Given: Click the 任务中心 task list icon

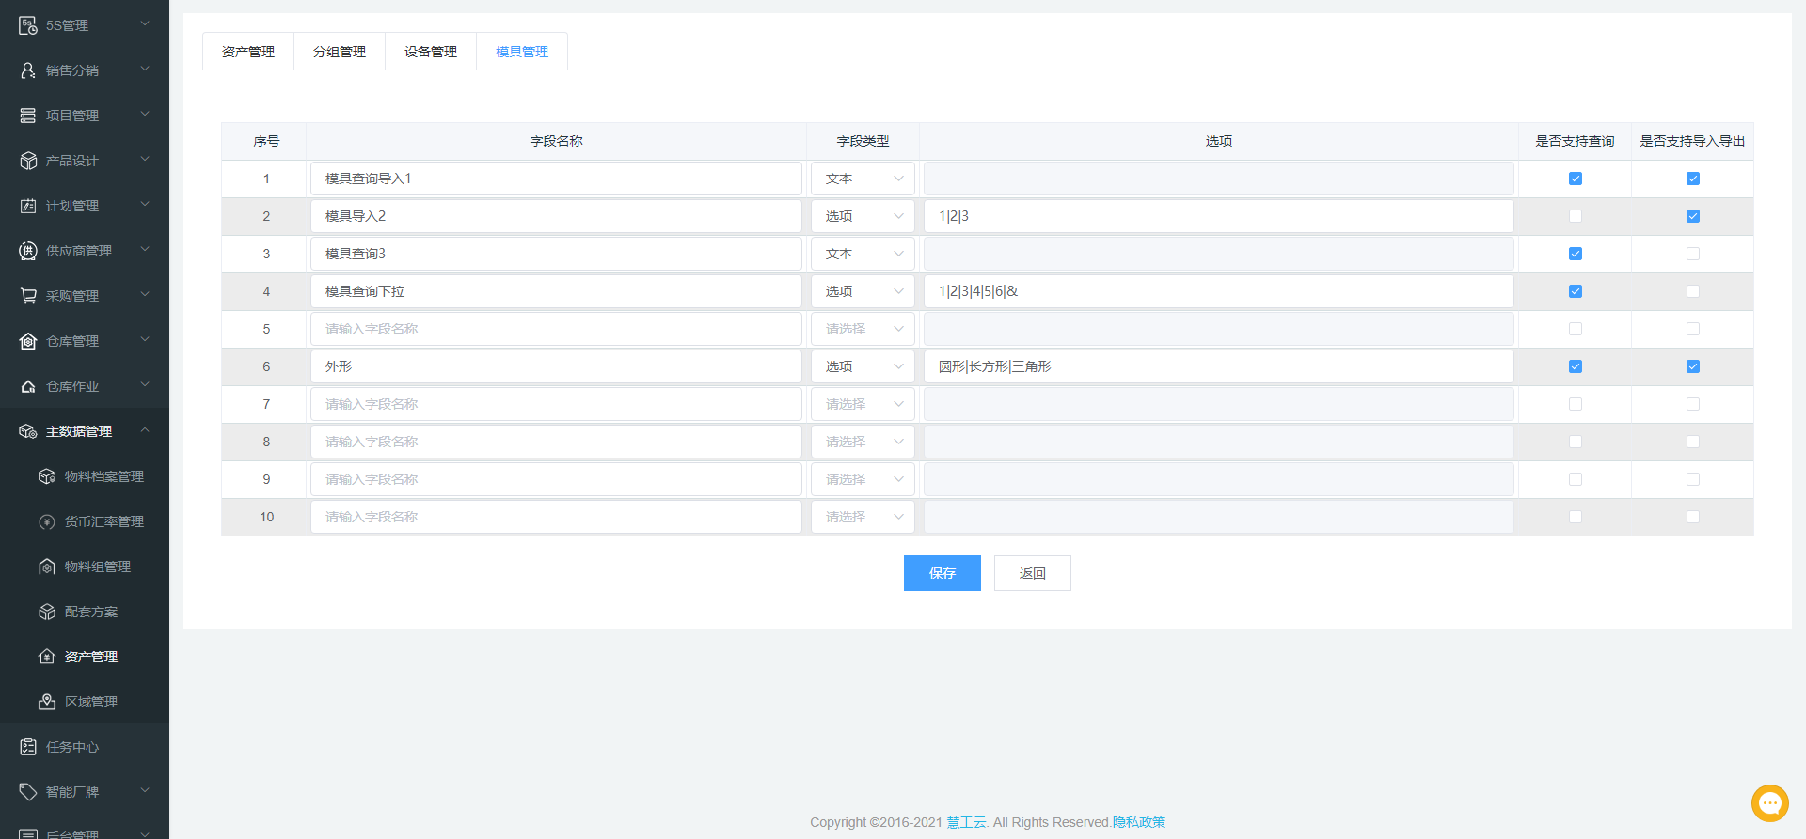Looking at the screenshot, I should 28,747.
